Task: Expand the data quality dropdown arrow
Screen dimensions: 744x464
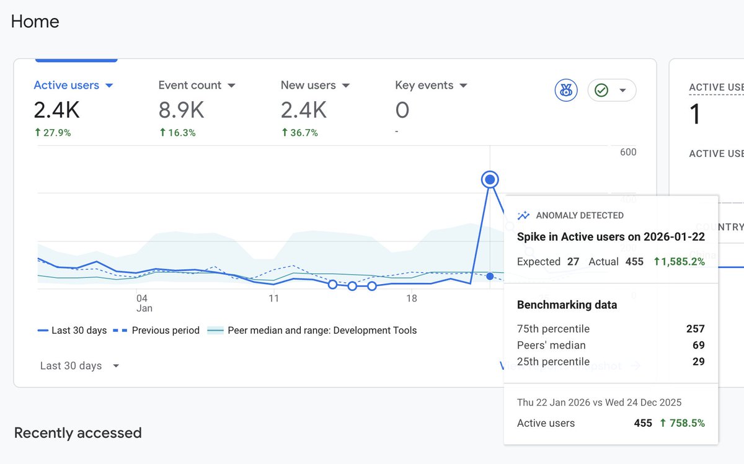Action: pyautogui.click(x=623, y=91)
